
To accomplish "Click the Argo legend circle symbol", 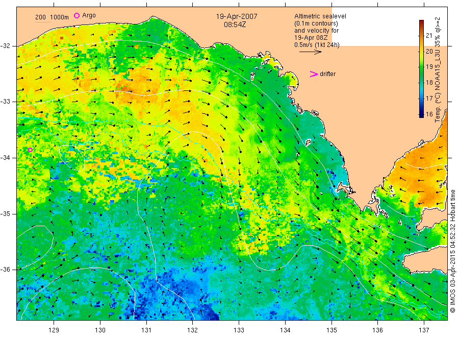I will point(76,15).
